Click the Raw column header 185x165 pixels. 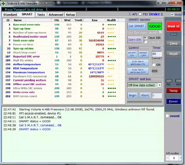94,20
